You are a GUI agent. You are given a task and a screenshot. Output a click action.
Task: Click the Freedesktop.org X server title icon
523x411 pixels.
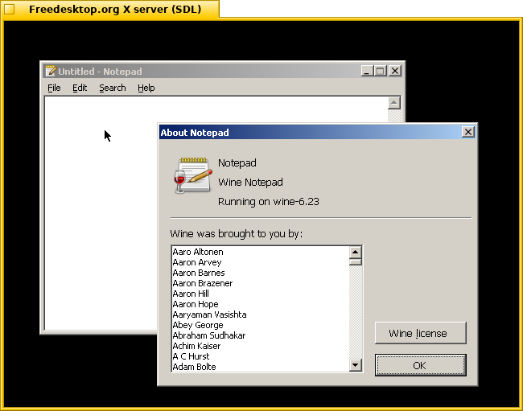click(x=10, y=9)
